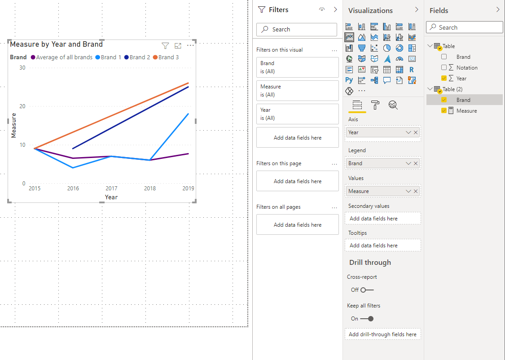The image size is (505, 360).
Task: Select the decomposition tree visualization
Action: 374,80
